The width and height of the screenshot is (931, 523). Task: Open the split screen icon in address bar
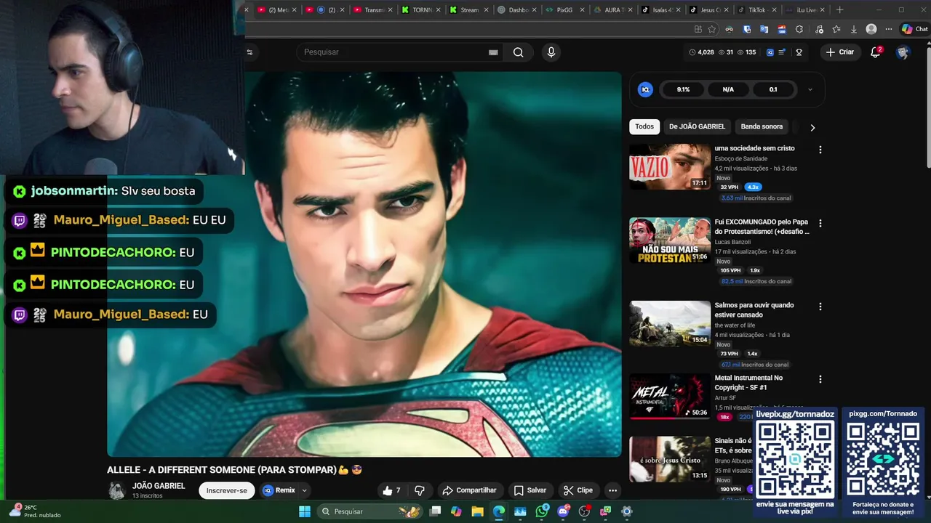tap(698, 29)
